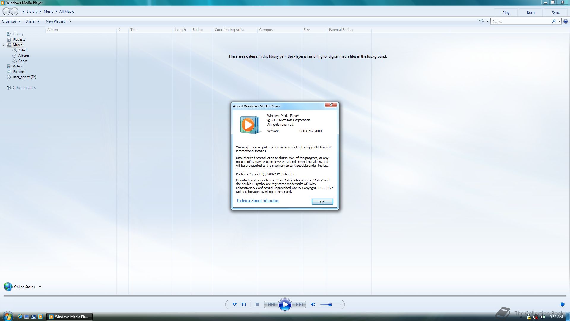This screenshot has width=570, height=321.
Task: Sort by the Length column header
Action: pos(182,30)
